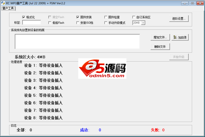Enable the 安装ISO档 checkbox
The width and height of the screenshot is (205, 137).
(78, 23)
